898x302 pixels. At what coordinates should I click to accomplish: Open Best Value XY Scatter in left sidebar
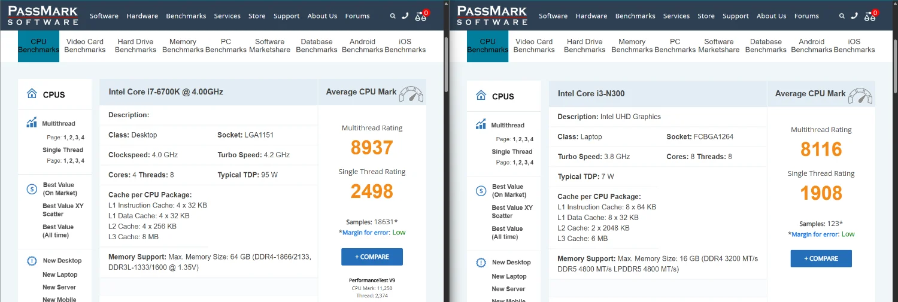coord(63,210)
